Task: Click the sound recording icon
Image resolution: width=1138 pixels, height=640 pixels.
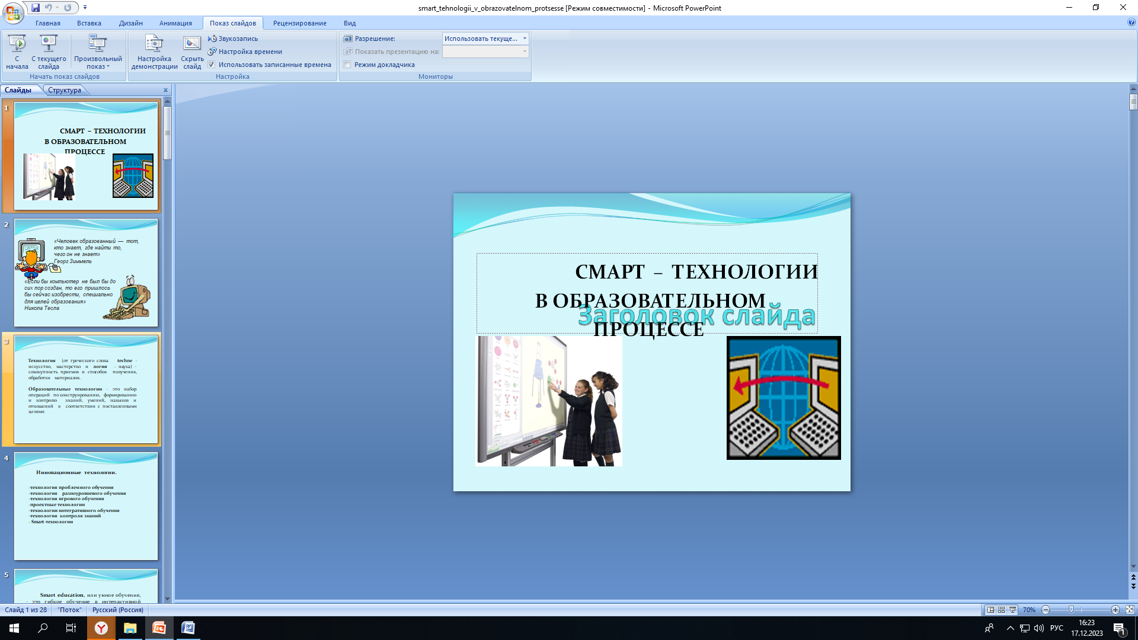Action: coord(212,39)
